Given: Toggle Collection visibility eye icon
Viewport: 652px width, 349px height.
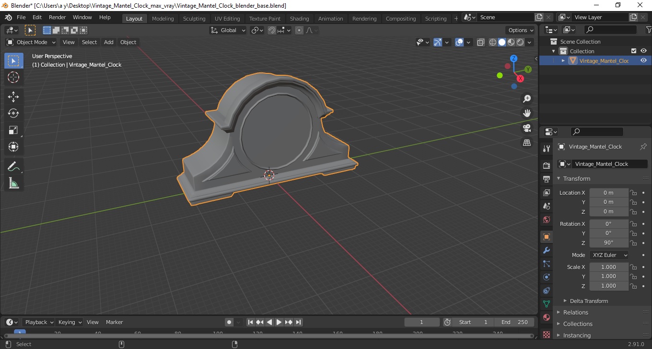Looking at the screenshot, I should [x=643, y=51].
